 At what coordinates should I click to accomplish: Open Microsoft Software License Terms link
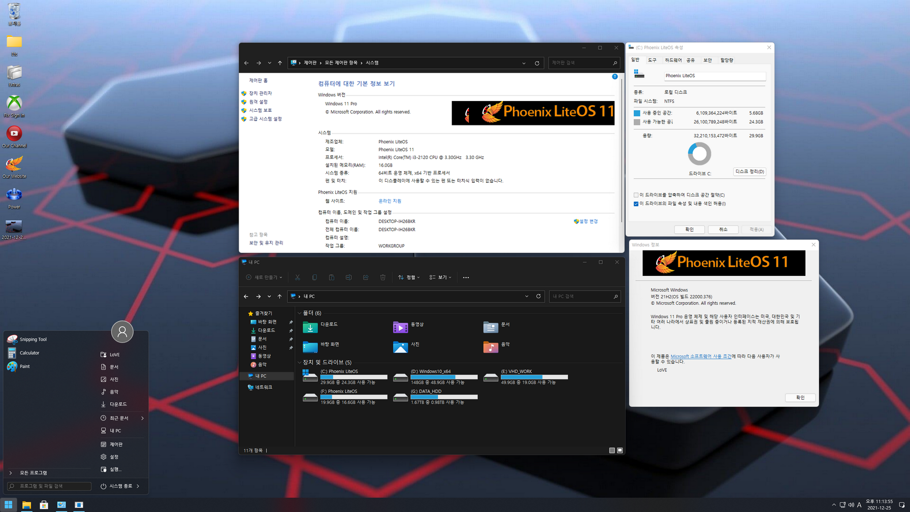pos(701,357)
